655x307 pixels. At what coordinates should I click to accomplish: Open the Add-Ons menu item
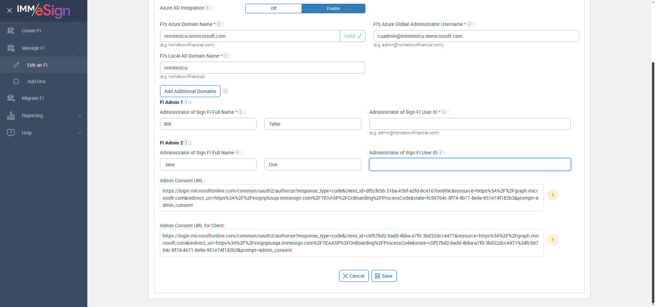pos(36,81)
